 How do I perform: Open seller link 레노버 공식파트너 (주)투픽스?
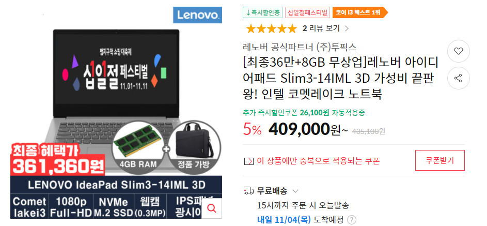point(300,47)
